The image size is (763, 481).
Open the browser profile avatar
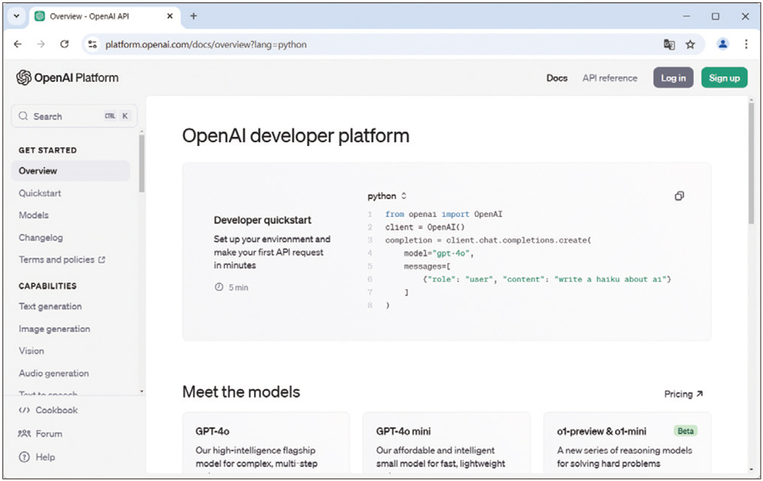[x=722, y=45]
